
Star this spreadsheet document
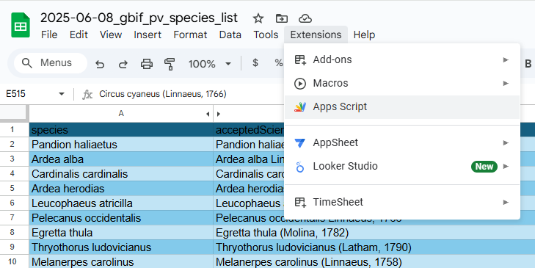click(x=258, y=18)
